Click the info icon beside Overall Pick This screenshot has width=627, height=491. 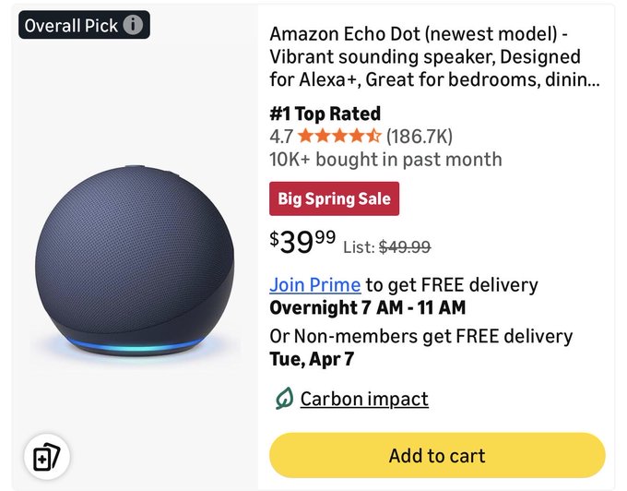point(133,25)
